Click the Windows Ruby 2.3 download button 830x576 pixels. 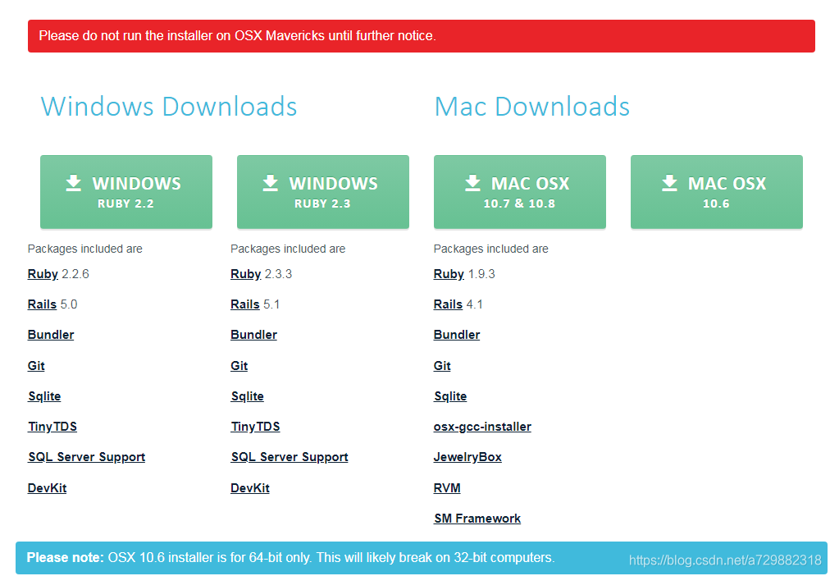click(323, 192)
